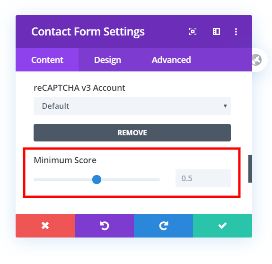Open the three-dot more options menu
This screenshot has width=272, height=264.
click(x=236, y=32)
